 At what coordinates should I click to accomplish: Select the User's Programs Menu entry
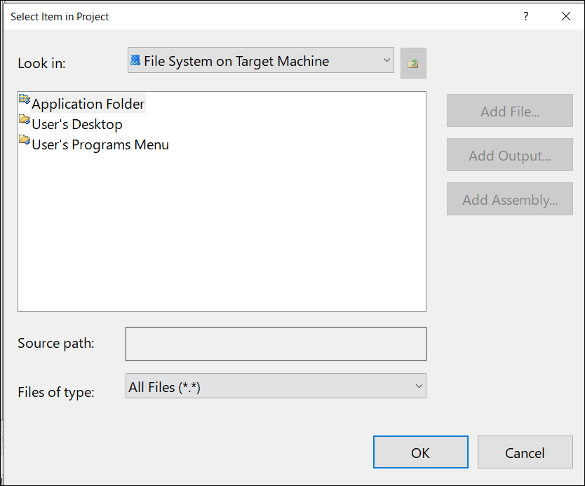pyautogui.click(x=100, y=144)
